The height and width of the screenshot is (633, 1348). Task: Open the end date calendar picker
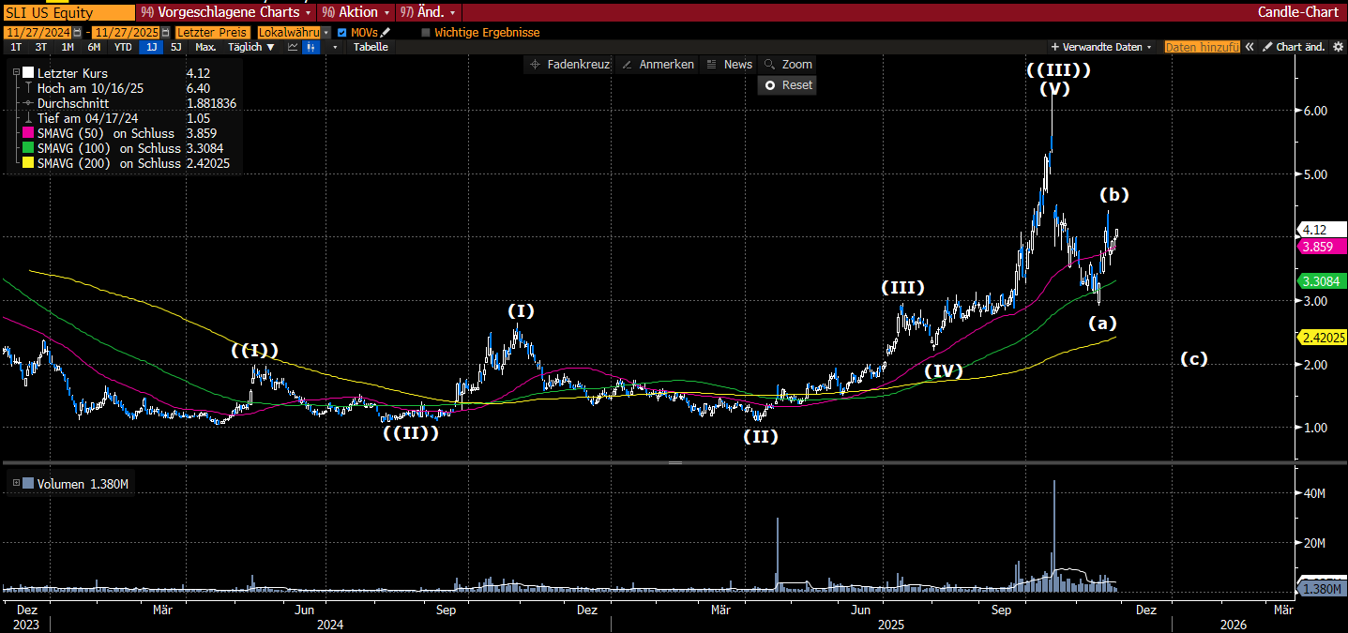tap(165, 32)
